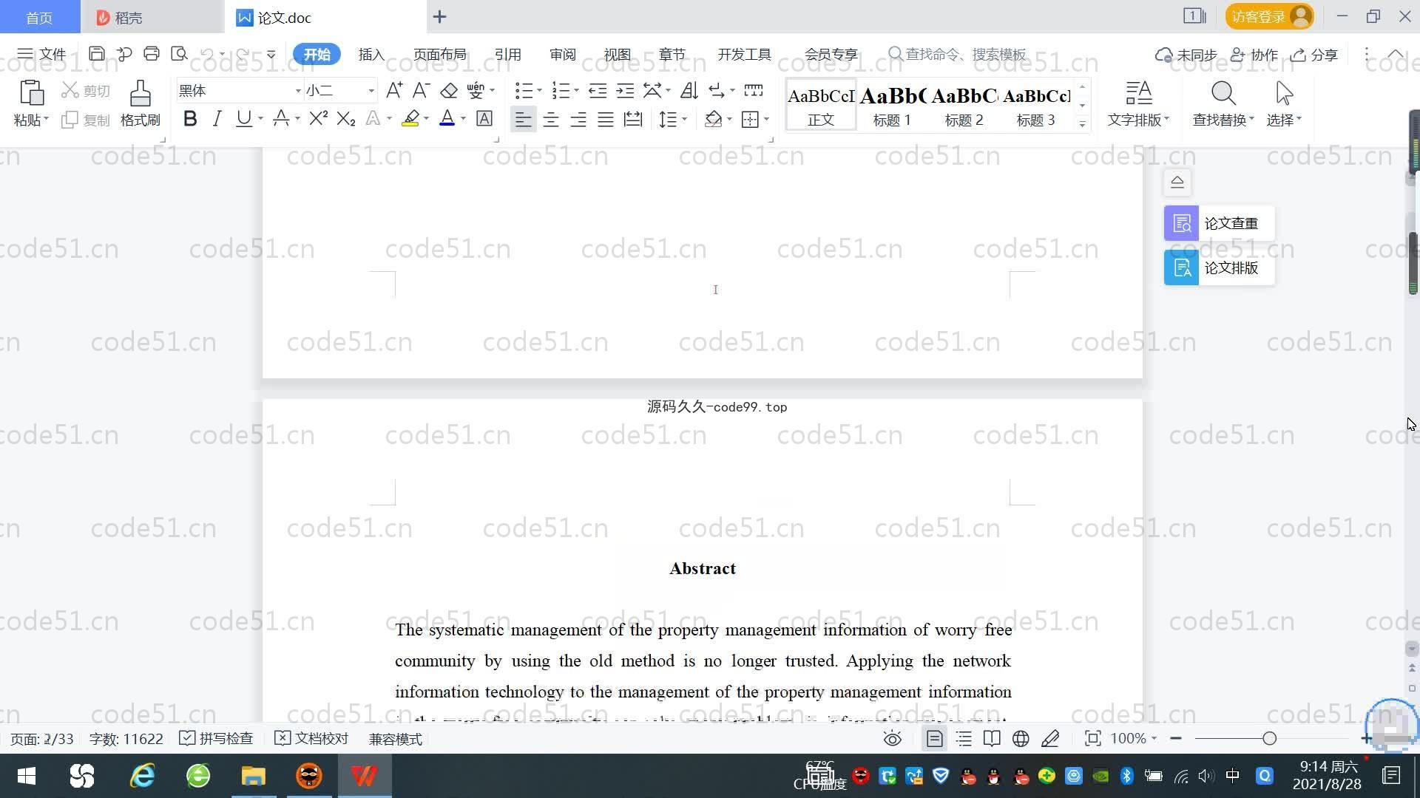The height and width of the screenshot is (798, 1420).
Task: Expand the line spacing dropdown
Action: click(x=684, y=119)
